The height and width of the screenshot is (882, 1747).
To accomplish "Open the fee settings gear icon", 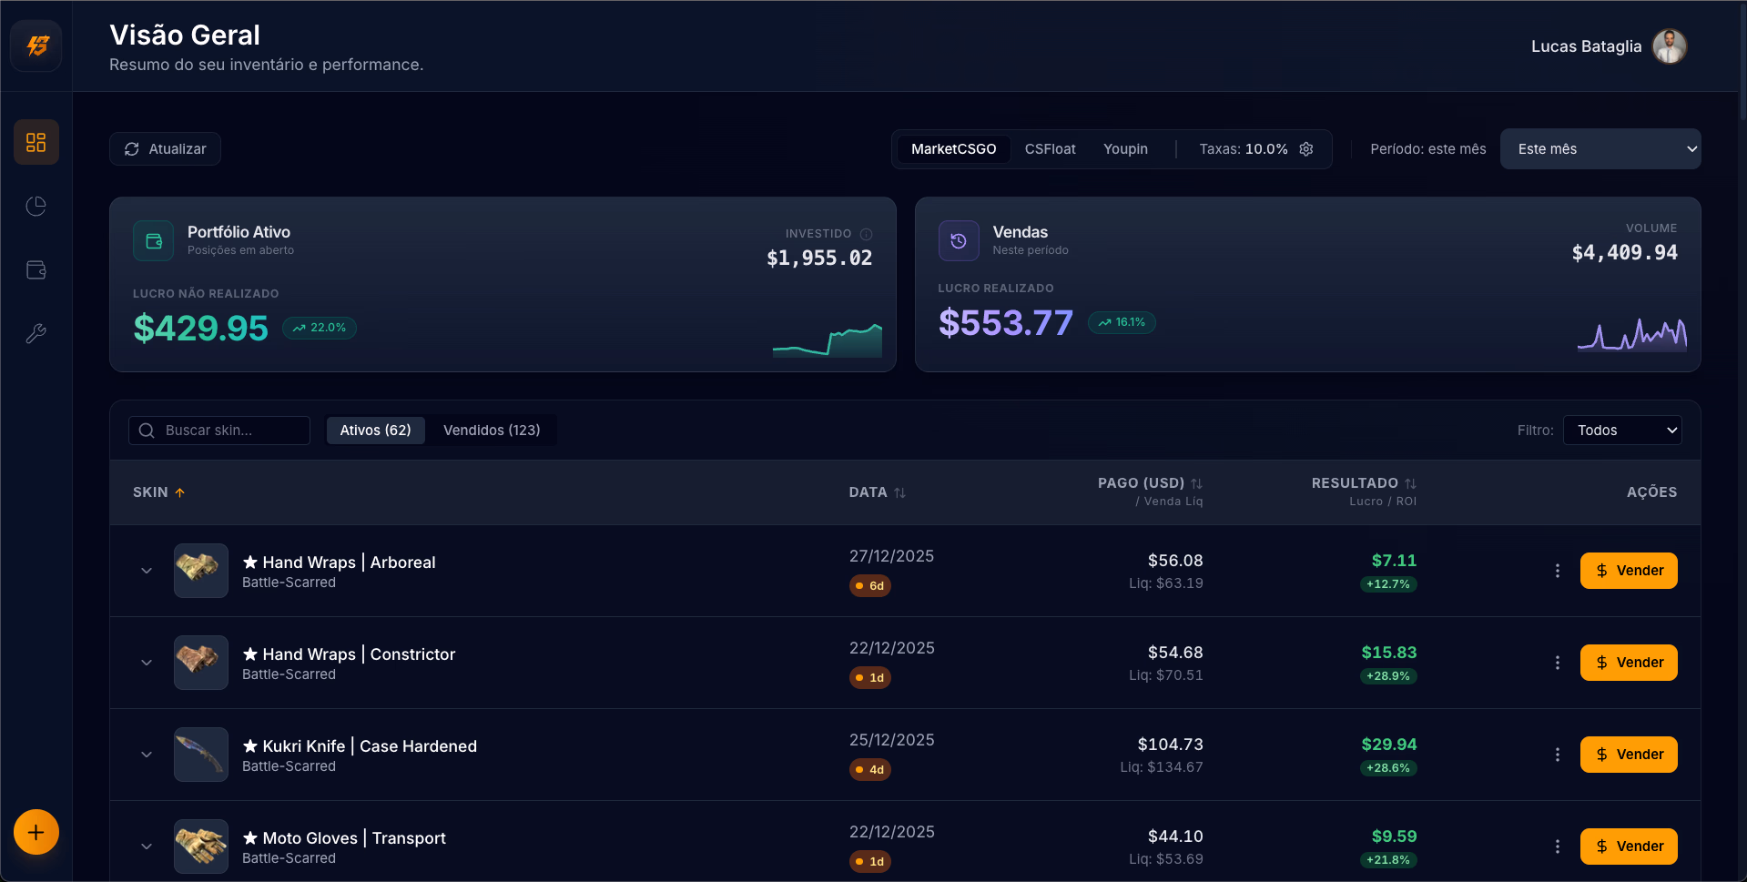I will [x=1306, y=149].
